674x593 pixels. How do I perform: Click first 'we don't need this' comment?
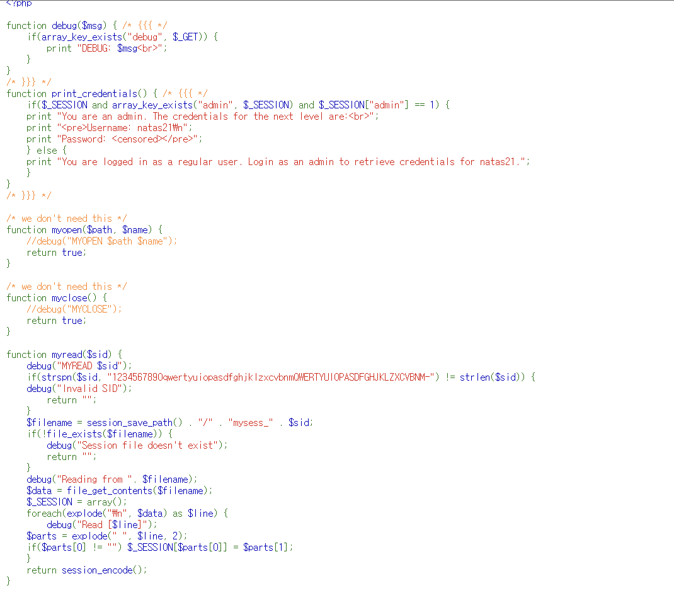coord(67,219)
